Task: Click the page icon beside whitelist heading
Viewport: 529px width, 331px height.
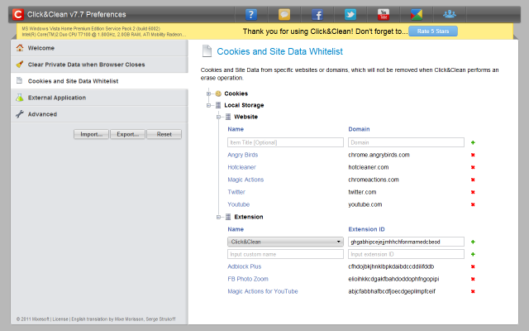Action: click(x=207, y=51)
